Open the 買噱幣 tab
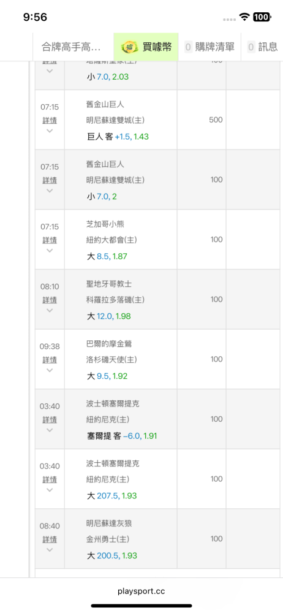This screenshot has height=613, width=283. click(146, 47)
